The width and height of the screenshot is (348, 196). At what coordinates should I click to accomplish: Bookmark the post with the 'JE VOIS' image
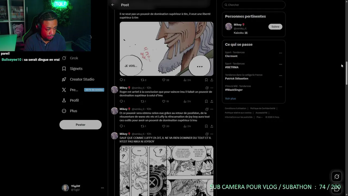coord(206,80)
